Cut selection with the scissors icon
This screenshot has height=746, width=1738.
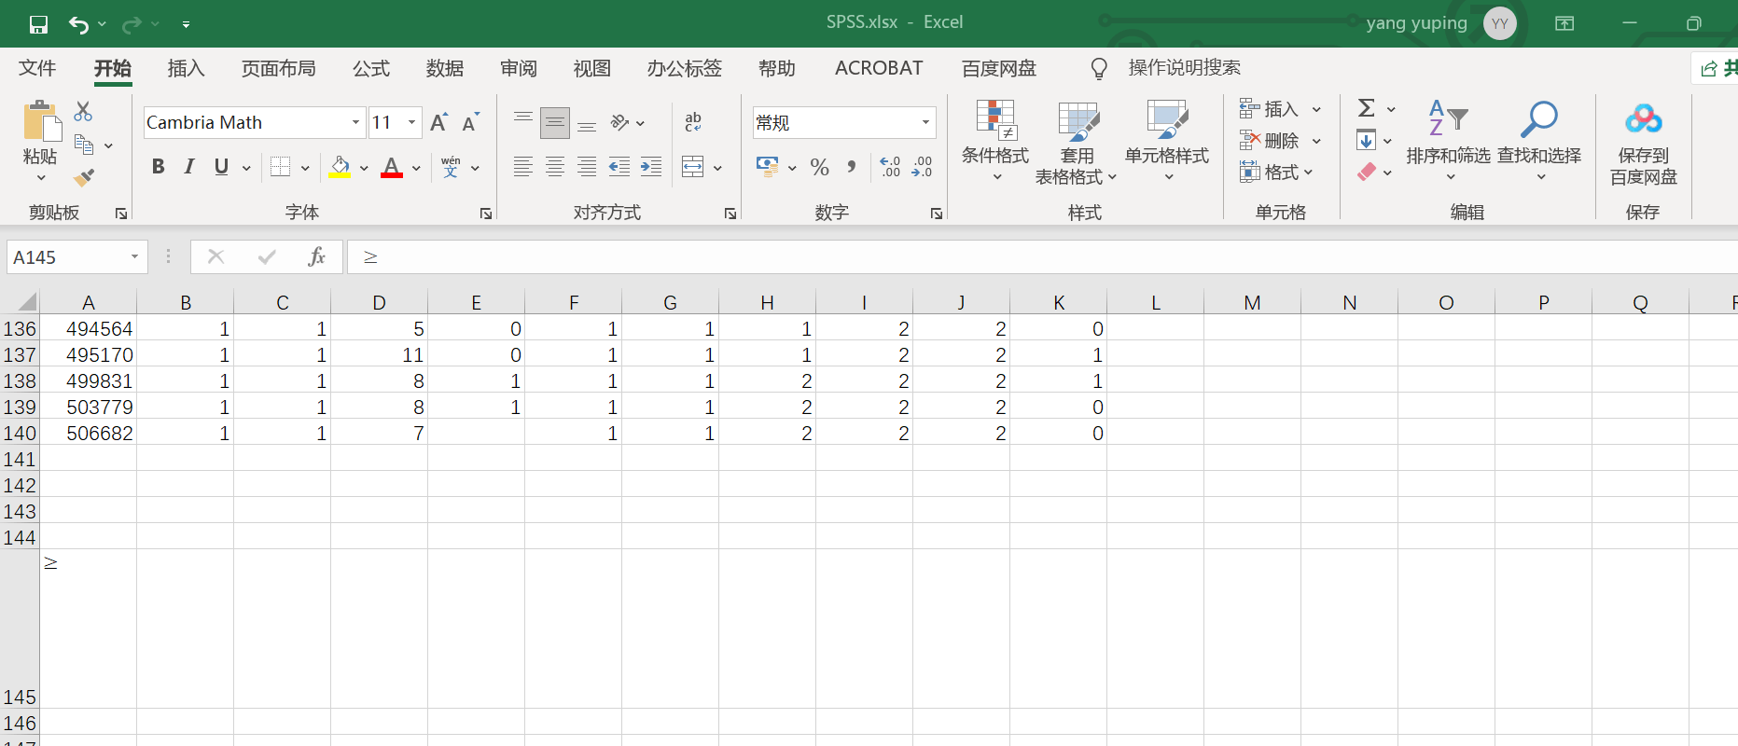(x=83, y=111)
